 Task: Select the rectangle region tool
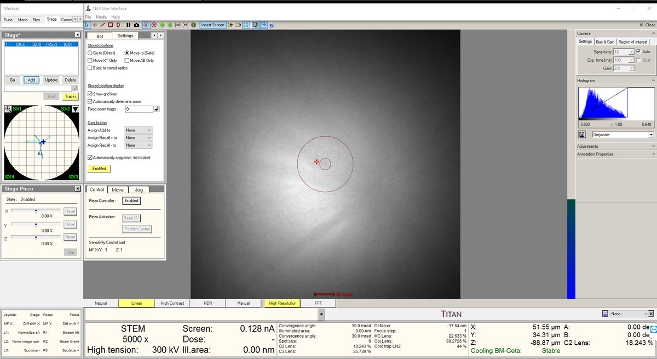tap(110, 25)
